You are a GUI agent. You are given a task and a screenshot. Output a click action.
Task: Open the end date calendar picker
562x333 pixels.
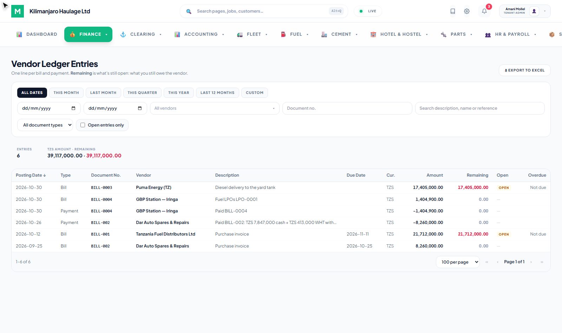point(140,108)
